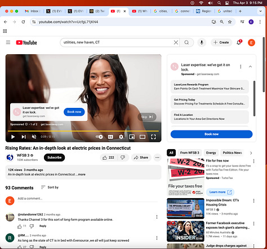Open Sort by comments dropdown

[x=50, y=187]
